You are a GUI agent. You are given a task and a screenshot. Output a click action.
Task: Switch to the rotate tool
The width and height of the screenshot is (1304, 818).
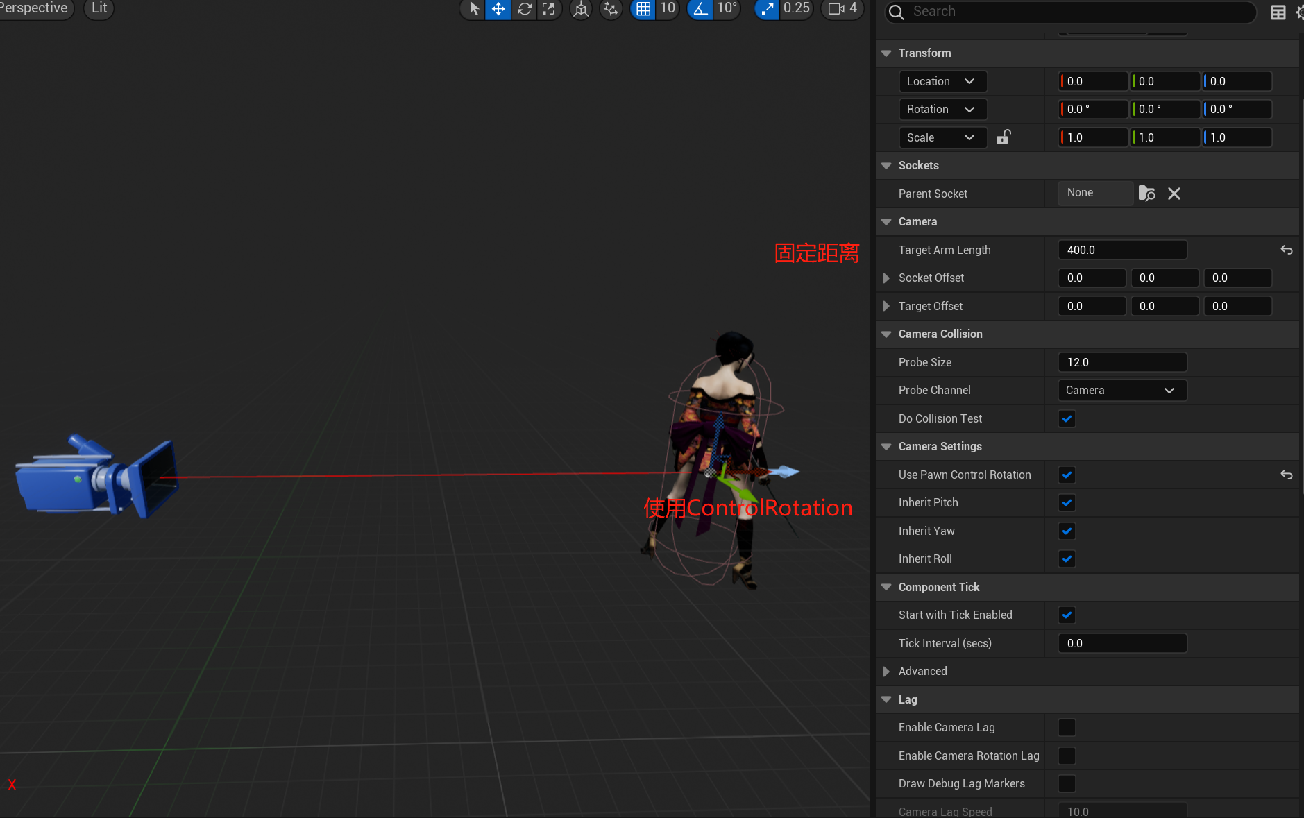point(524,9)
